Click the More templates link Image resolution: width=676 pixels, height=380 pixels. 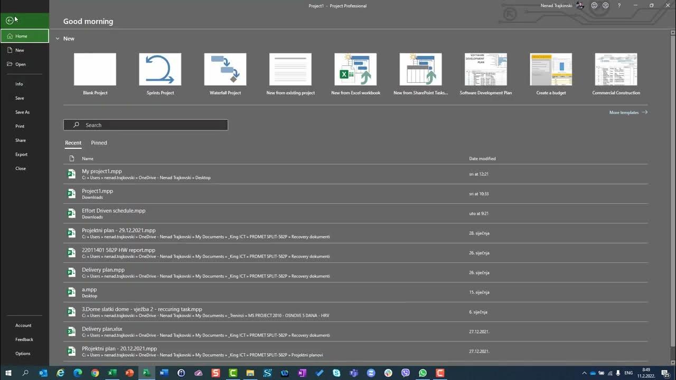(628, 112)
